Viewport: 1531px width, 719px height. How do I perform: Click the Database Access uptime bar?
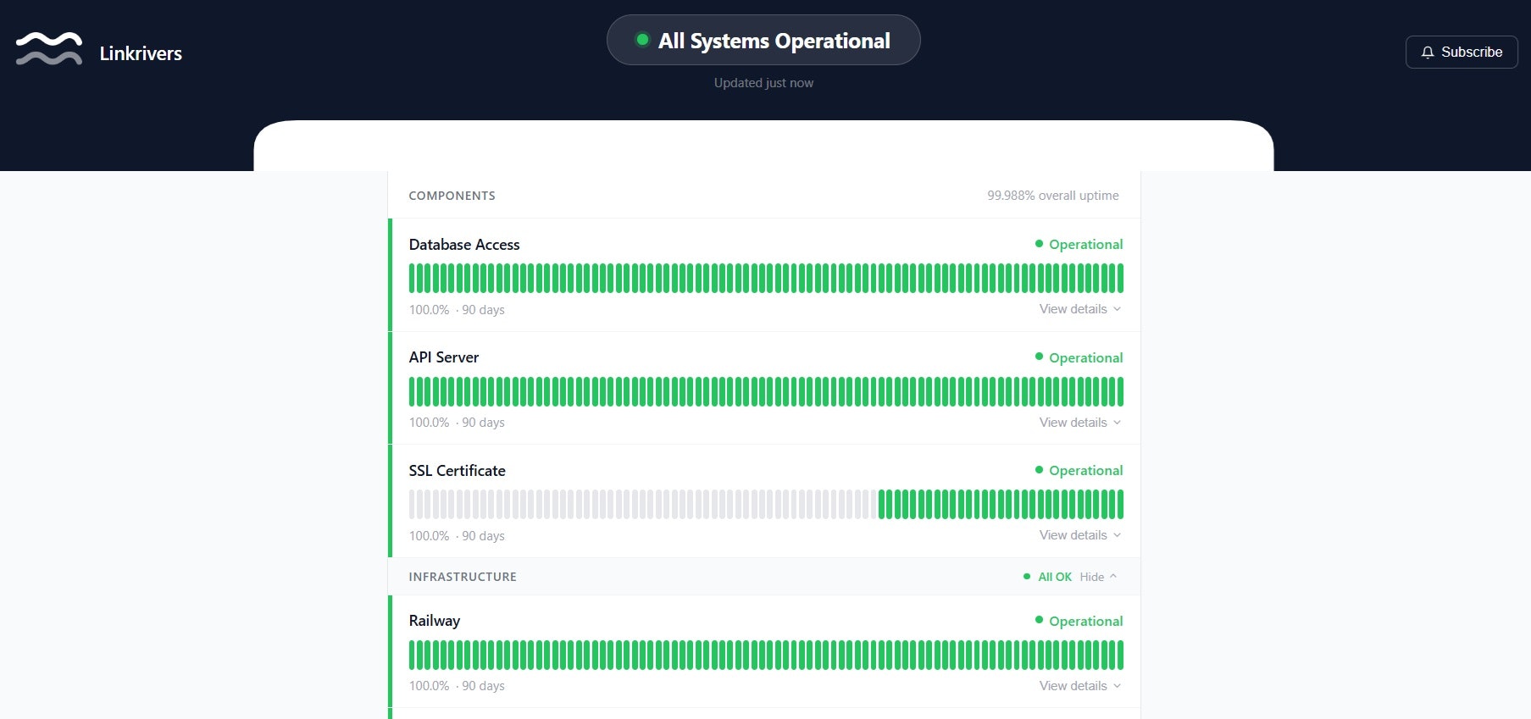click(x=766, y=278)
